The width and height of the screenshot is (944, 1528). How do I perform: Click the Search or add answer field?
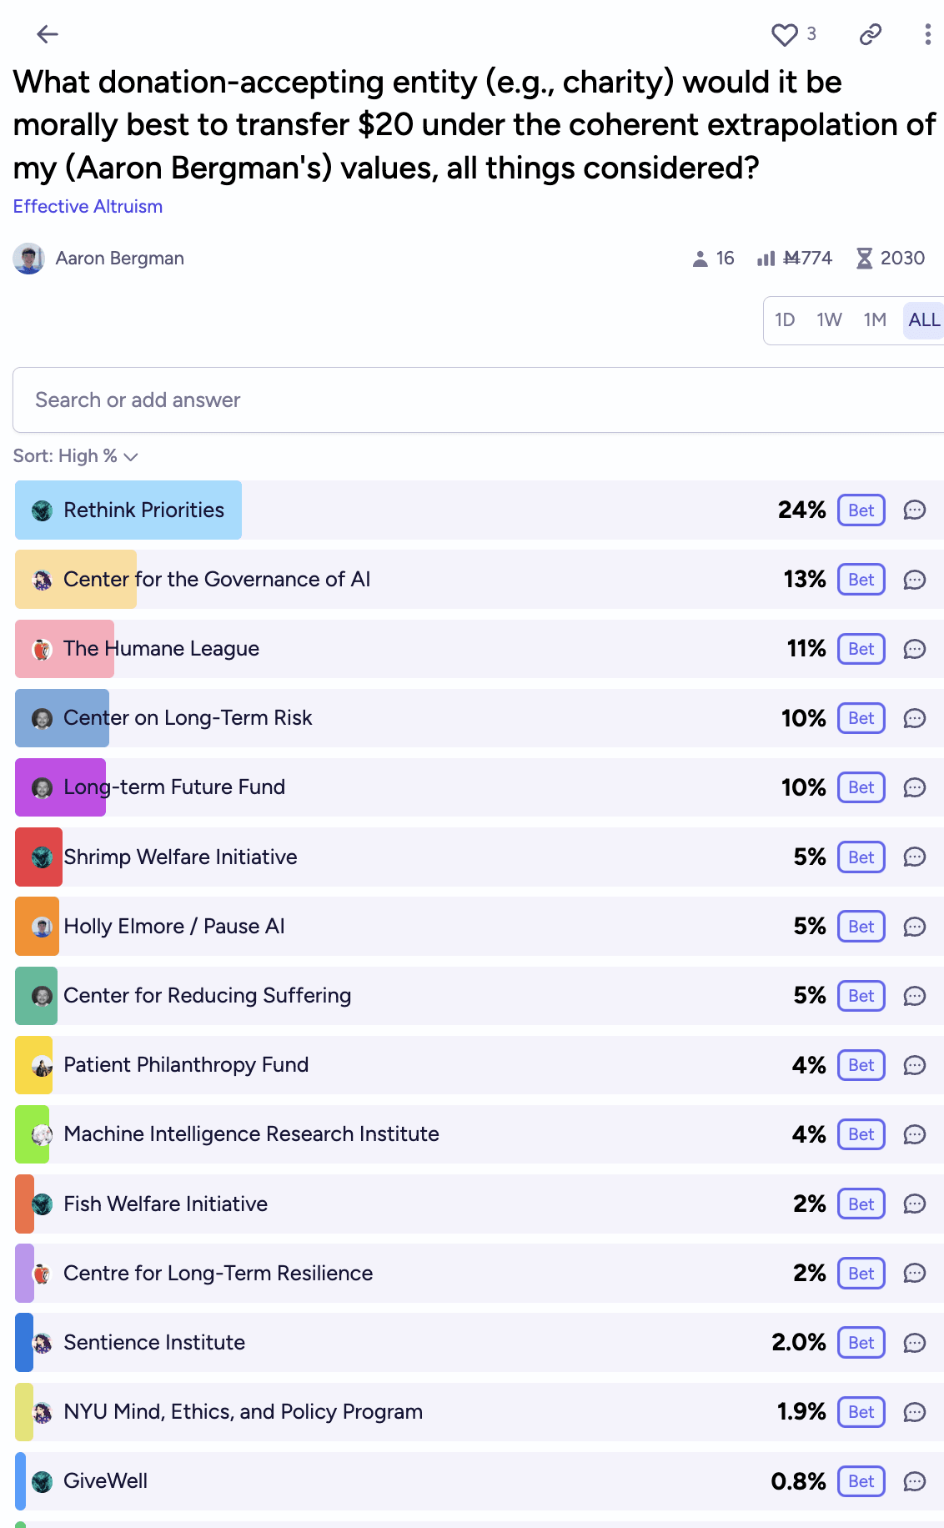click(478, 400)
